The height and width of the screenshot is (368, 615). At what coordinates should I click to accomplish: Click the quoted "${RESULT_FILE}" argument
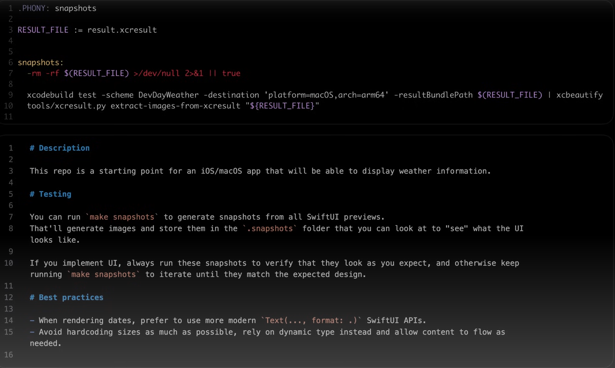pos(282,106)
